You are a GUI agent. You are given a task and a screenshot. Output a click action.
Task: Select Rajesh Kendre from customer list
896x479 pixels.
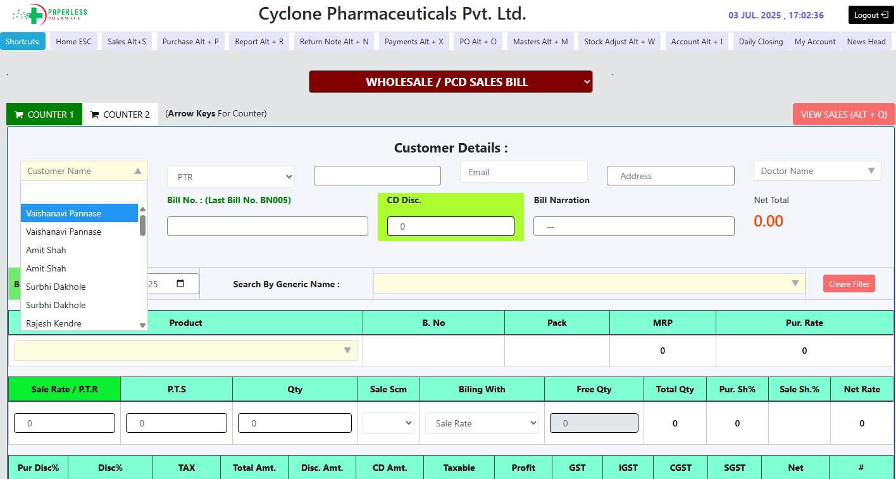pos(54,323)
